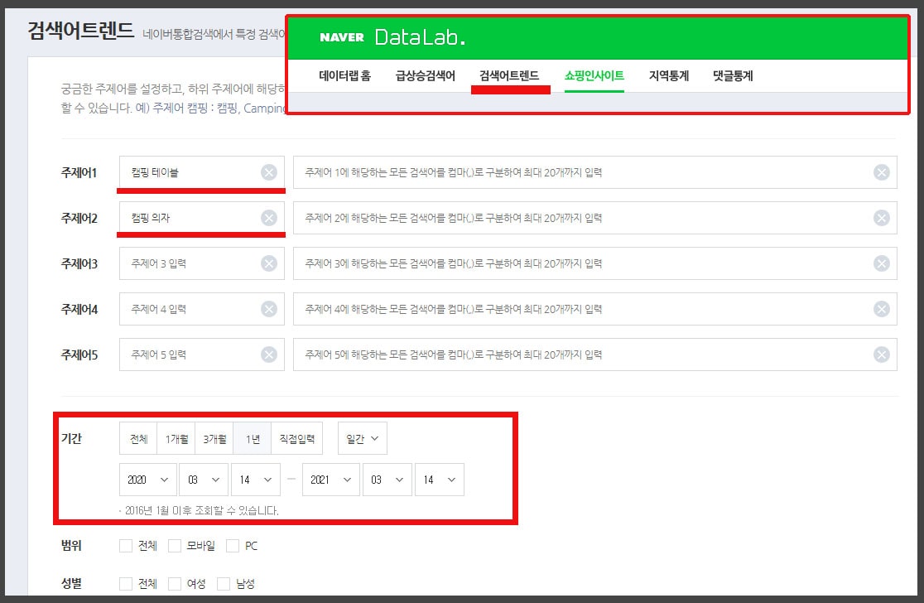Select 1년 period button
The height and width of the screenshot is (603, 924).
pyautogui.click(x=253, y=438)
